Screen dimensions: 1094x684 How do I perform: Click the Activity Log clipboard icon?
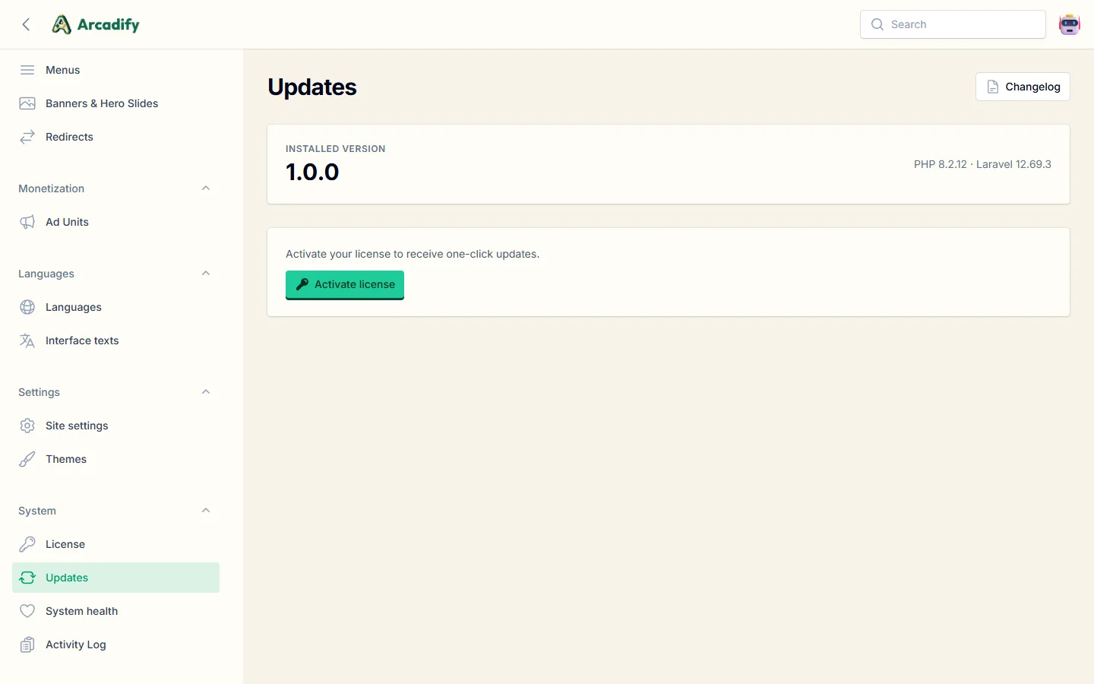click(x=27, y=644)
